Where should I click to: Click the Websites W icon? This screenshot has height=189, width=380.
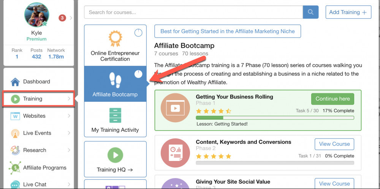(15, 116)
